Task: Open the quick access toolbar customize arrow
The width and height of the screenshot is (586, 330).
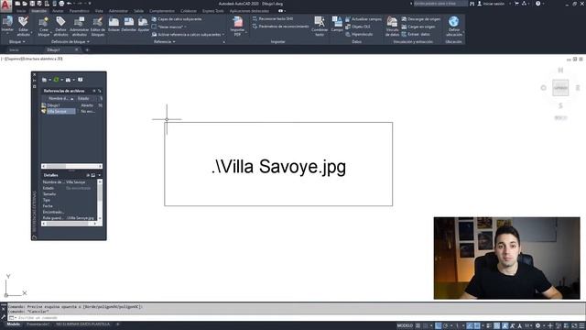Action: (90, 4)
